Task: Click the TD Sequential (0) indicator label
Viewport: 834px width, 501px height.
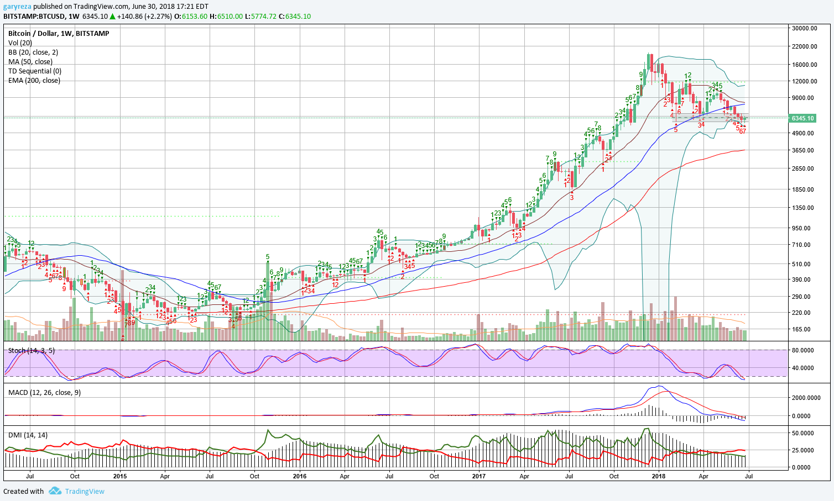Action: click(x=35, y=71)
